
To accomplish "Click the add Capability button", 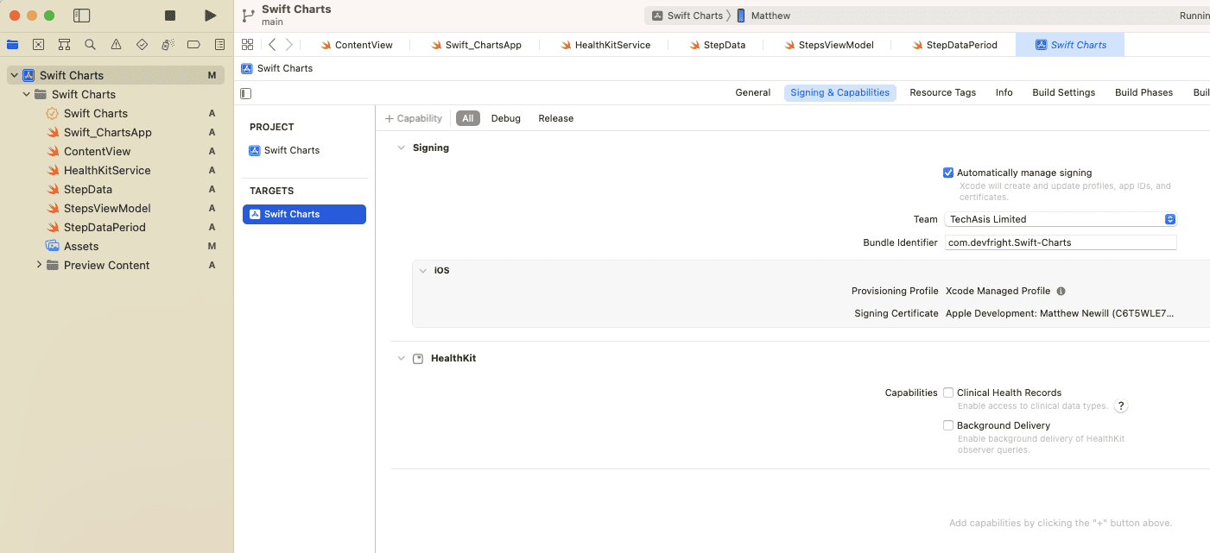I will point(414,118).
